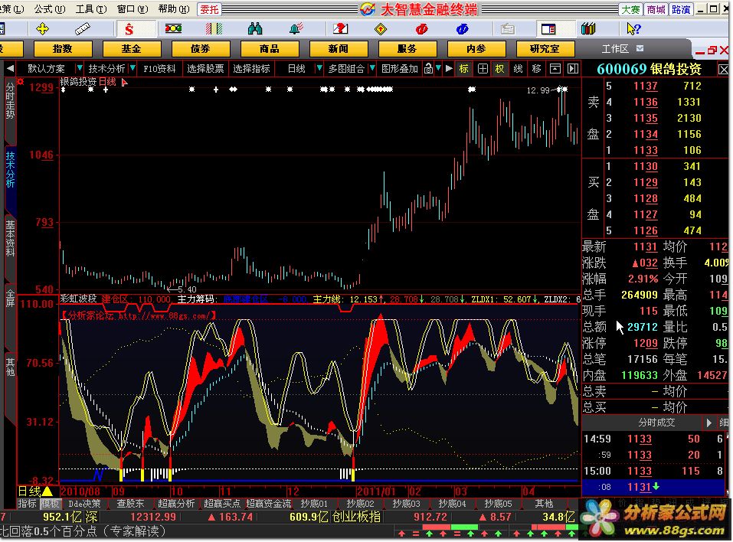Click the left arrow navigation icon

point(10,69)
